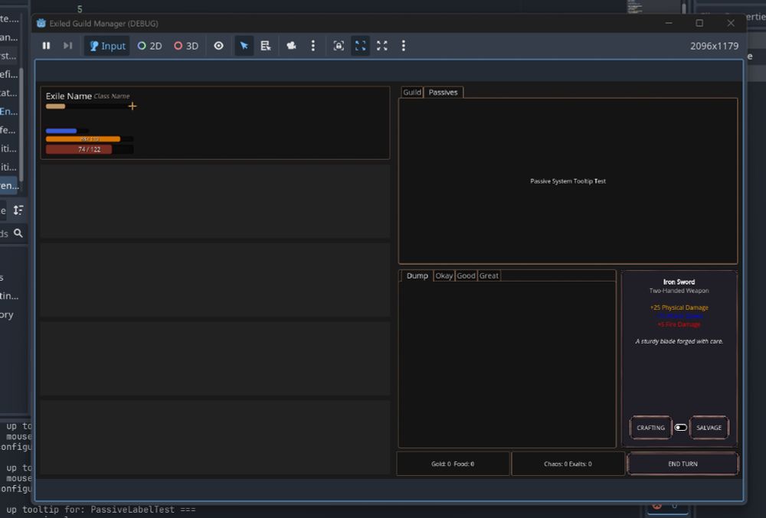Click the camera override icon
Viewport: 766px width, 518px height.
292,45
